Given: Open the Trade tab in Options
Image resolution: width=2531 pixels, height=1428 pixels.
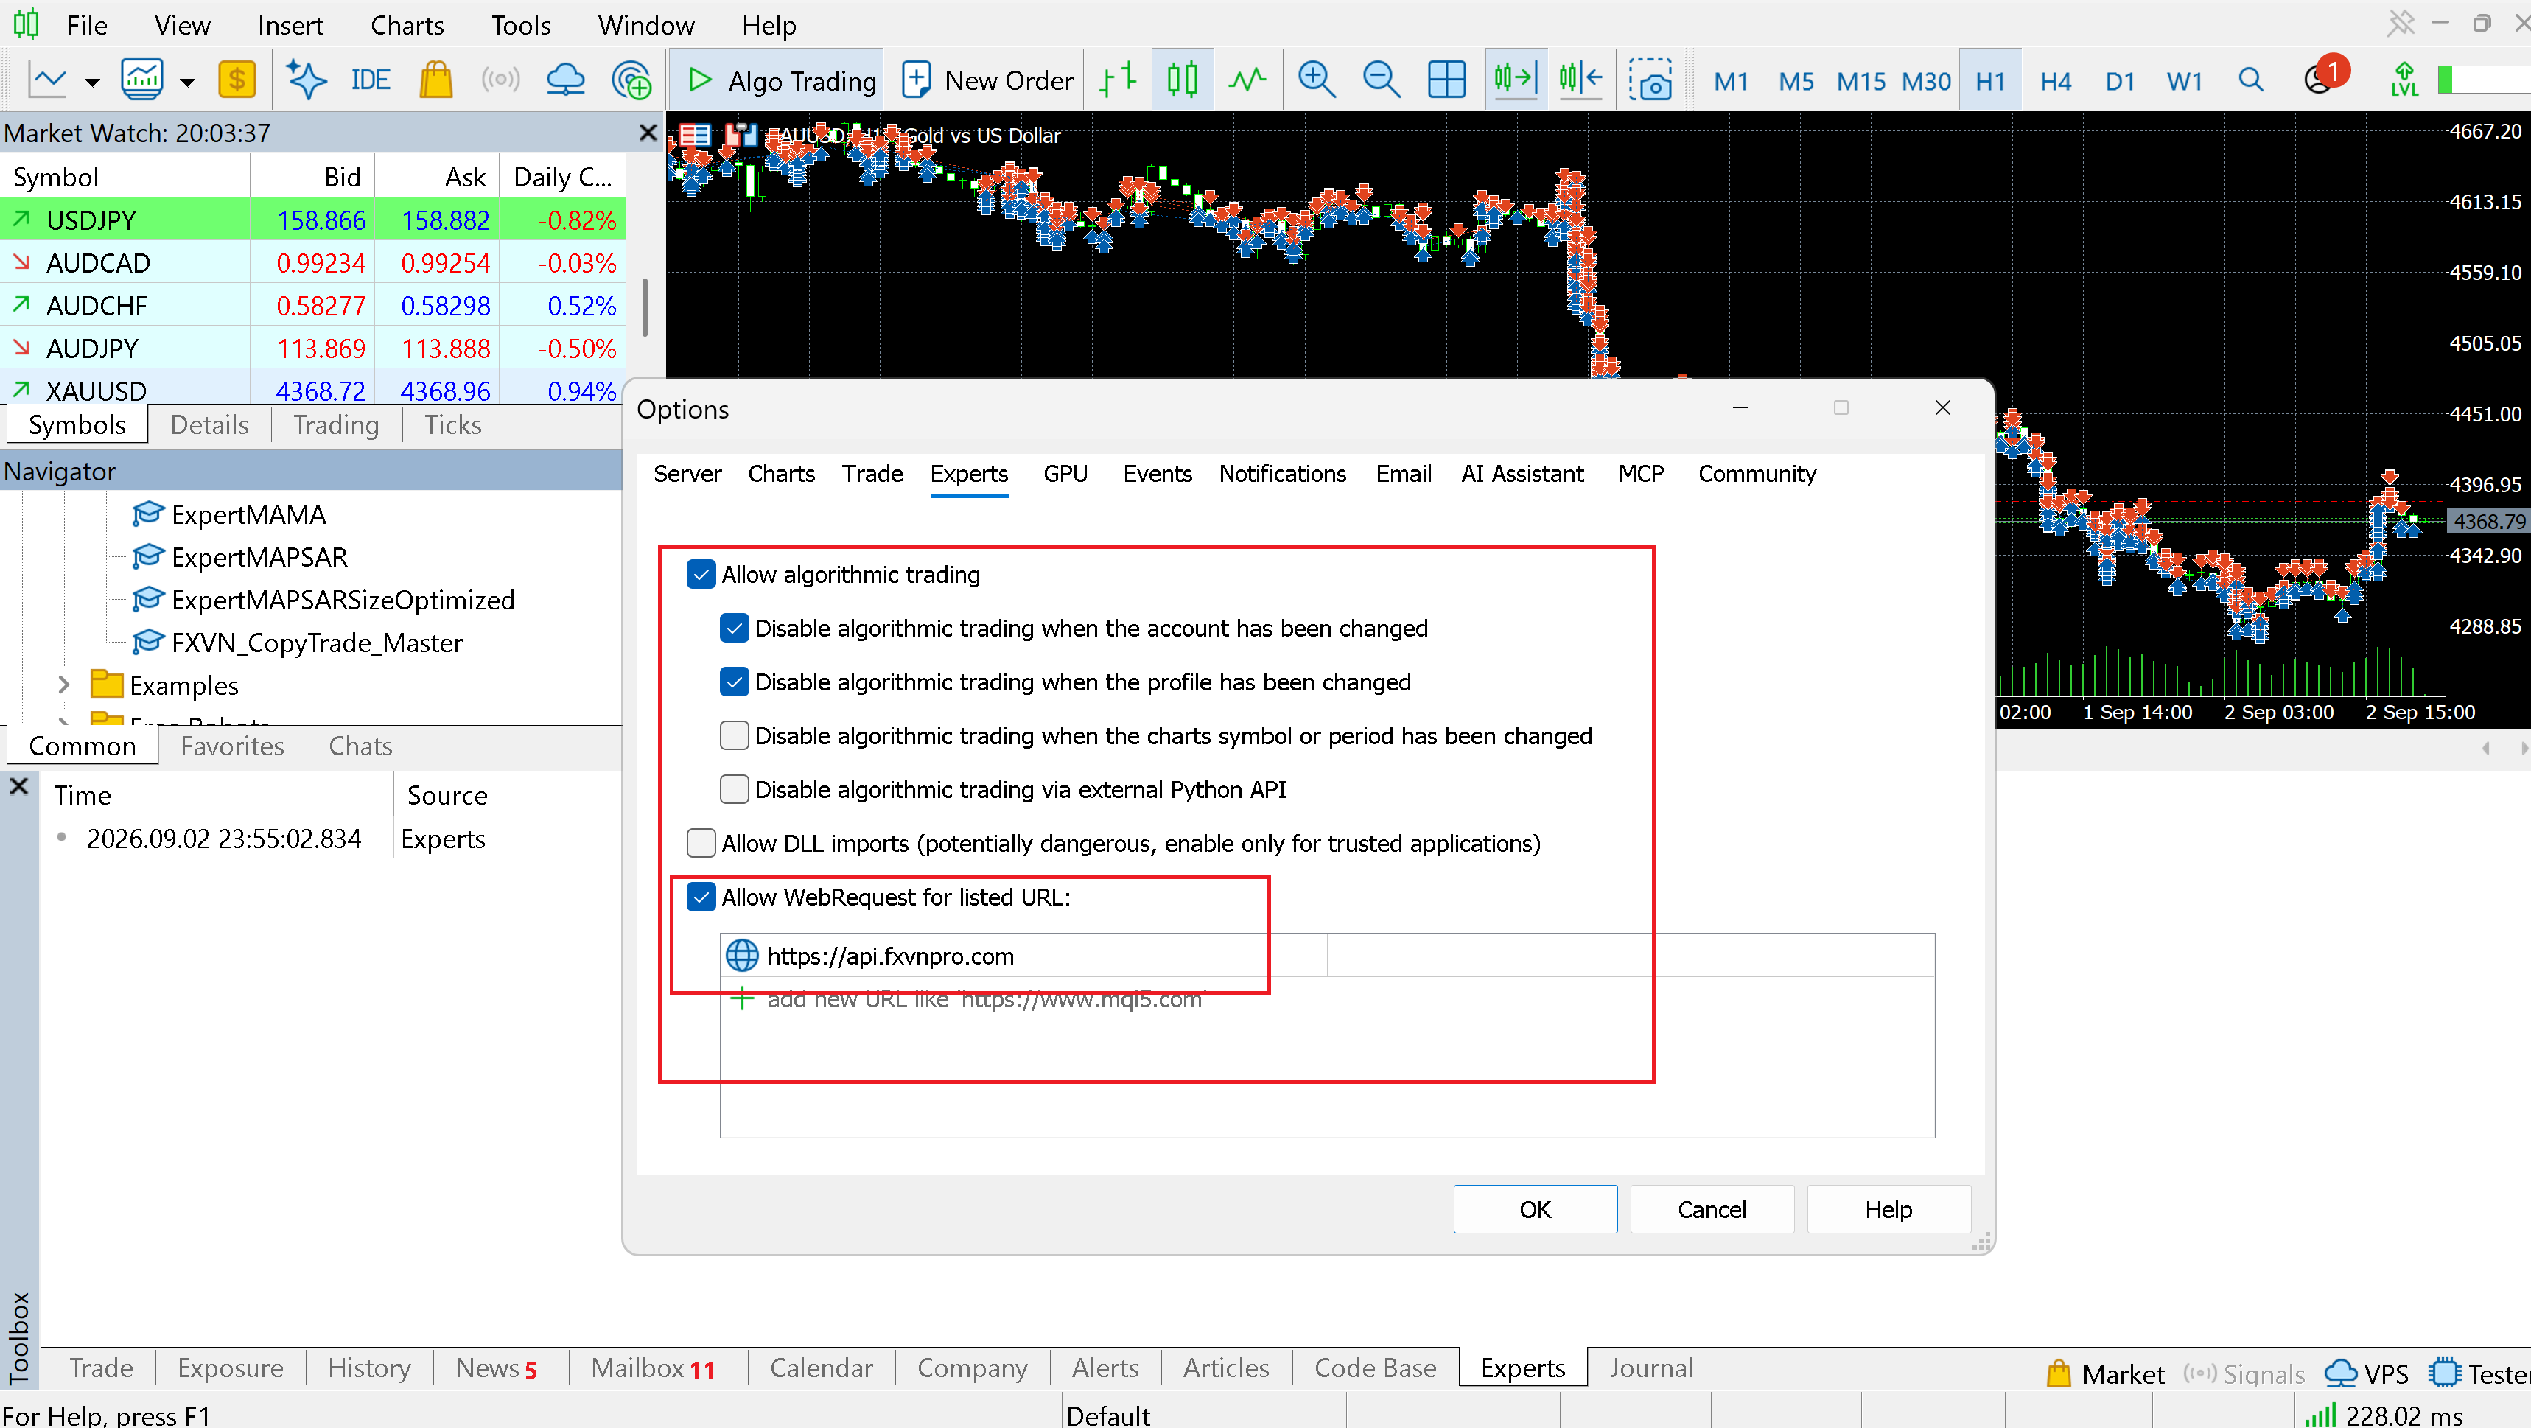Looking at the screenshot, I should 872,474.
